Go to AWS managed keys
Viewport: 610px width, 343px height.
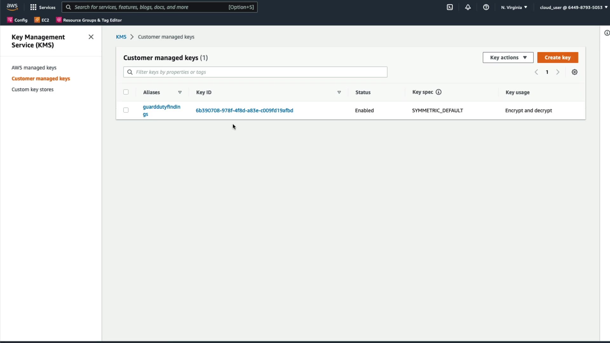[34, 68]
